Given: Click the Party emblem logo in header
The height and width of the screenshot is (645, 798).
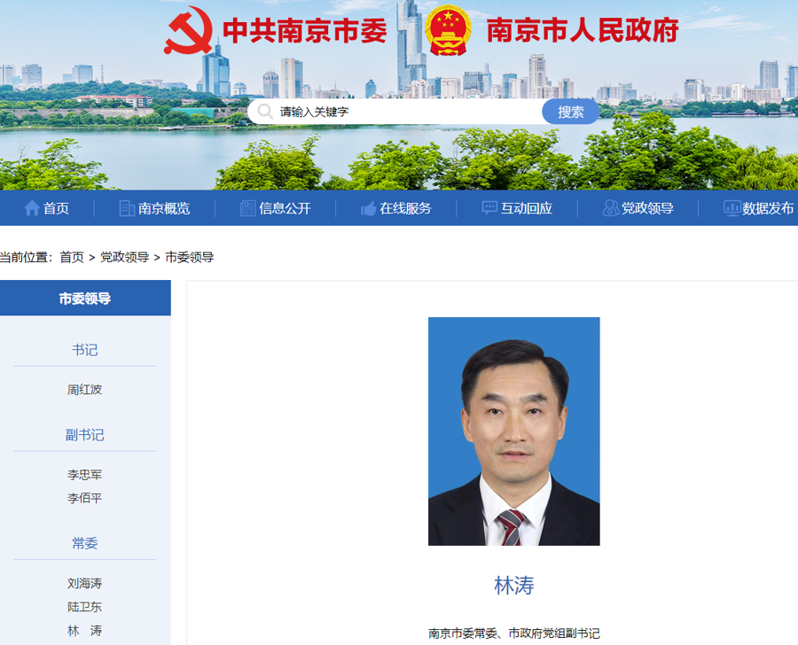Looking at the screenshot, I should click(x=189, y=30).
